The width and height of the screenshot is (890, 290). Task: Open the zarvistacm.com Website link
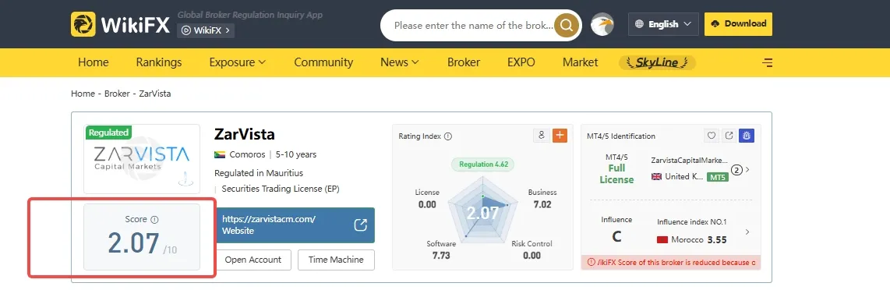295,225
